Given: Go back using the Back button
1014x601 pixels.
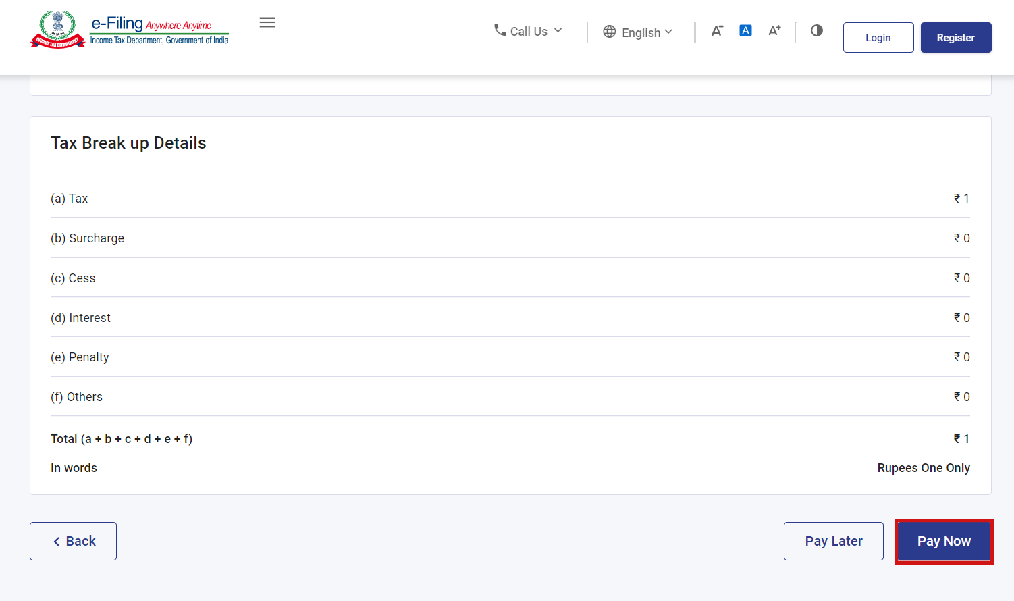Looking at the screenshot, I should click(74, 541).
